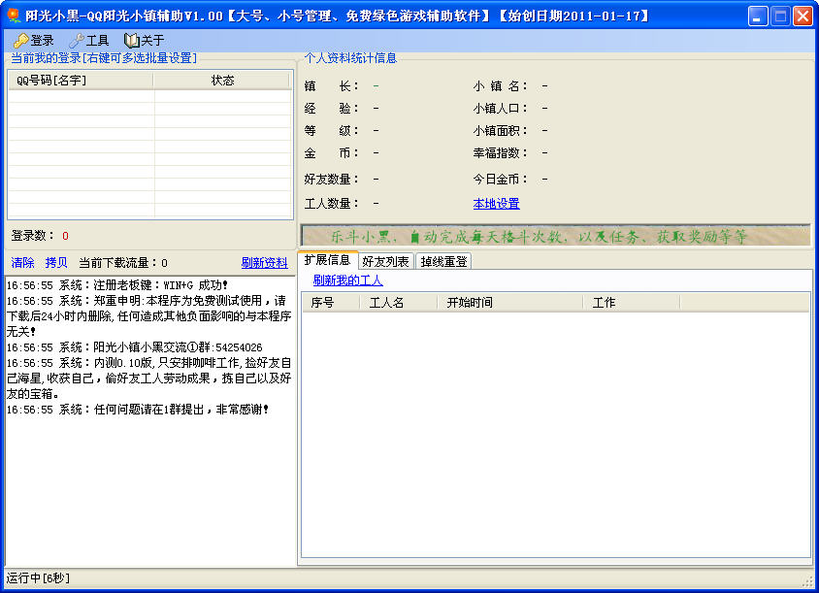
Task: Click the log line containing 54254026
Action: [x=134, y=347]
